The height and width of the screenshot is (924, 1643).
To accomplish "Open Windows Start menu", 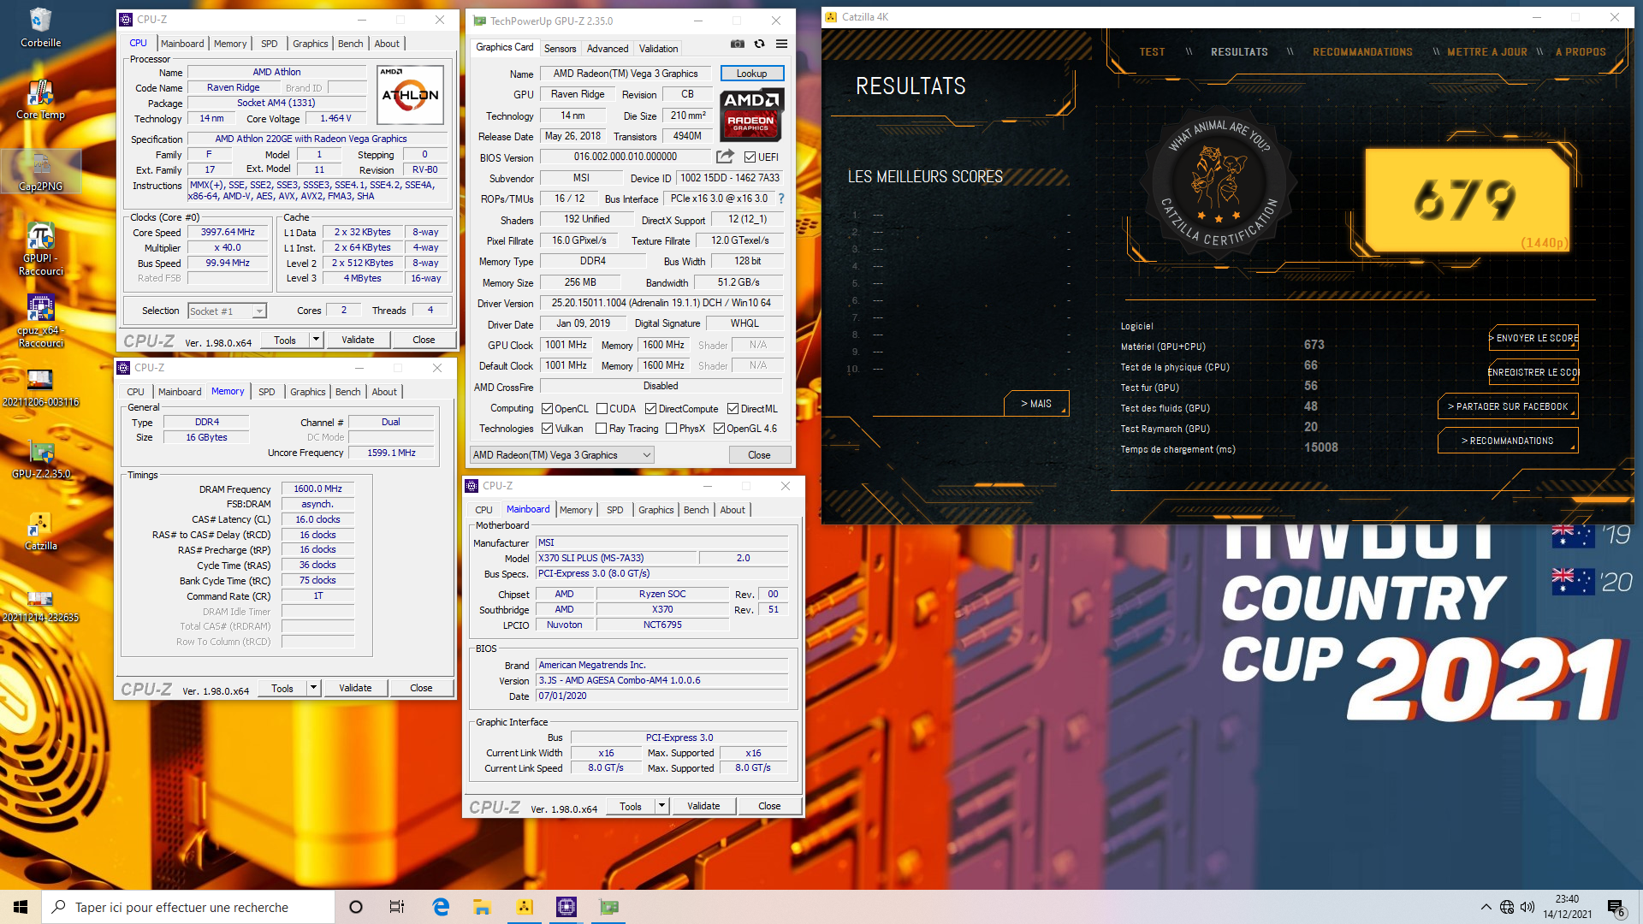I will 21,907.
